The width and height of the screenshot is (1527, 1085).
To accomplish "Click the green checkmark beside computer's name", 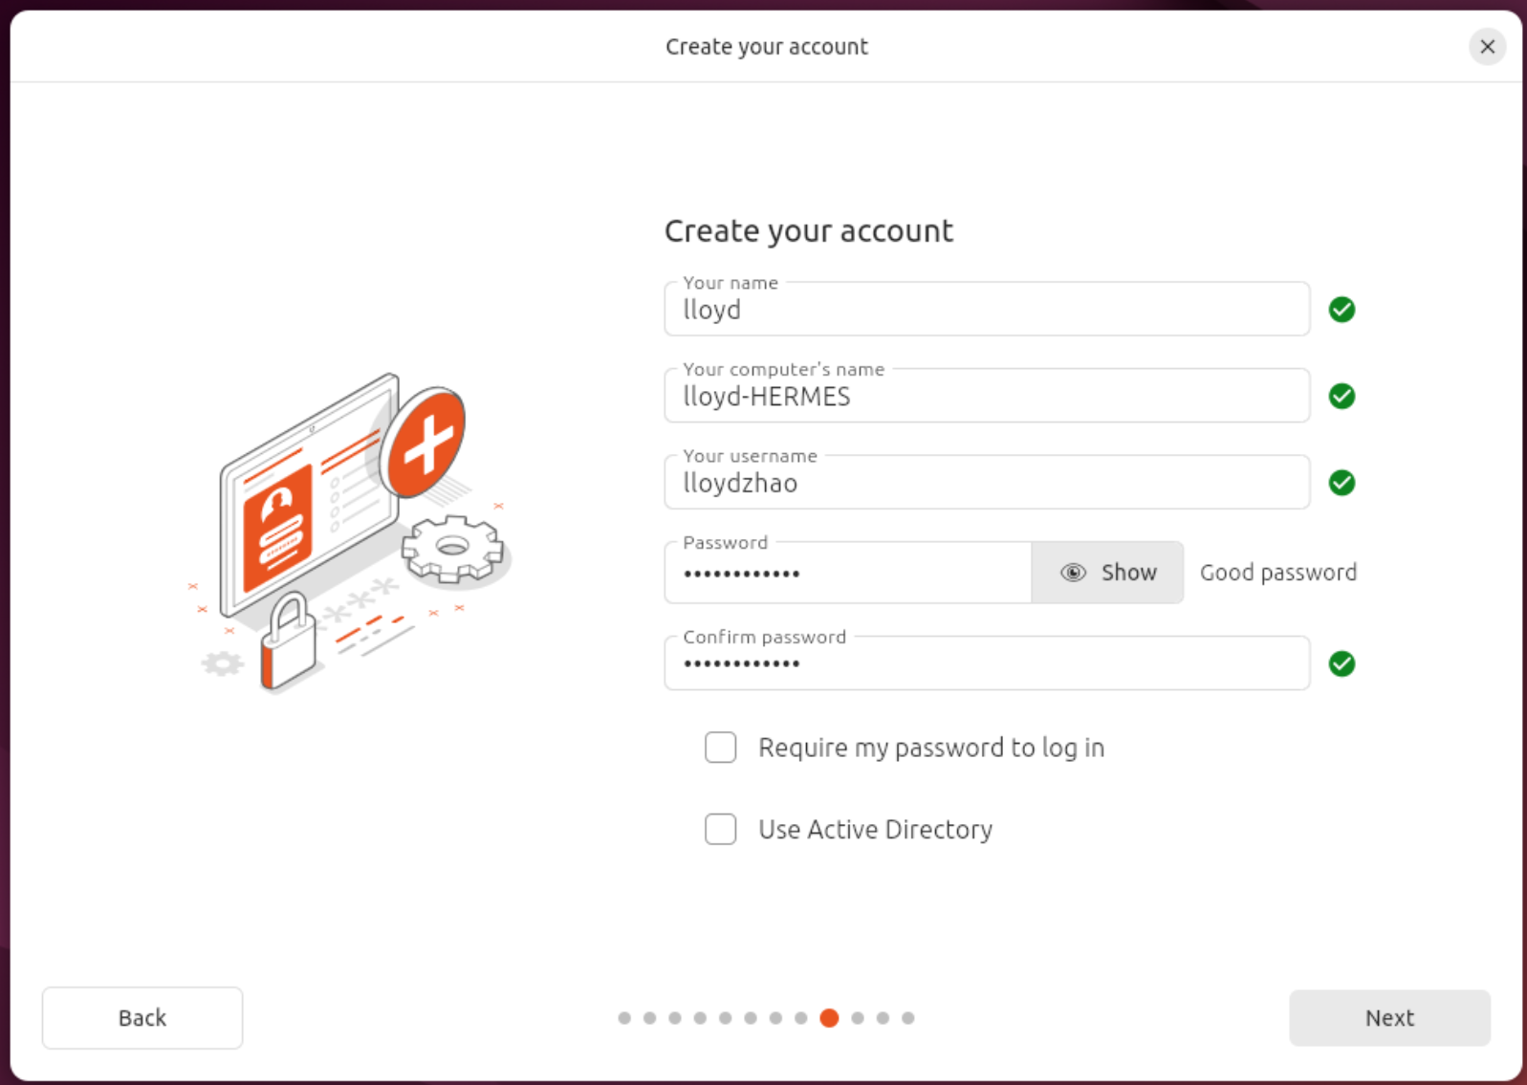I will click(x=1342, y=396).
